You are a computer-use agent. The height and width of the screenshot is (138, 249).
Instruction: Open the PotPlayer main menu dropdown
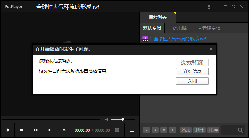[x=16, y=7]
